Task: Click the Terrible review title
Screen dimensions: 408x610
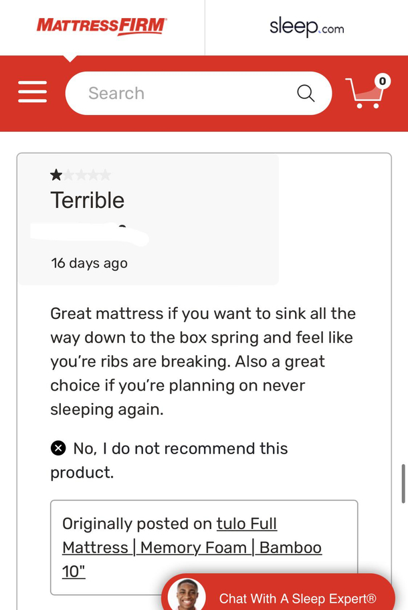Action: coord(88,201)
